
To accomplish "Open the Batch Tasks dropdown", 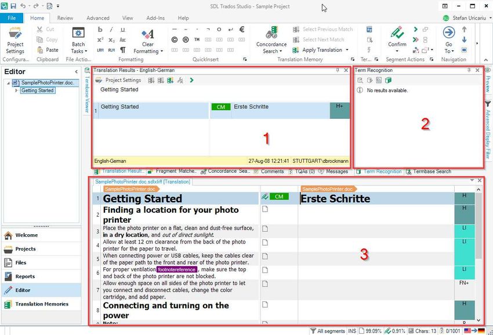I will 79,41.
